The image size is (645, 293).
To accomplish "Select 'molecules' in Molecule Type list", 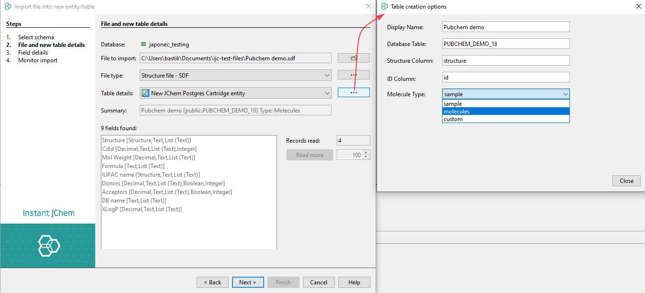I will coord(505,112).
